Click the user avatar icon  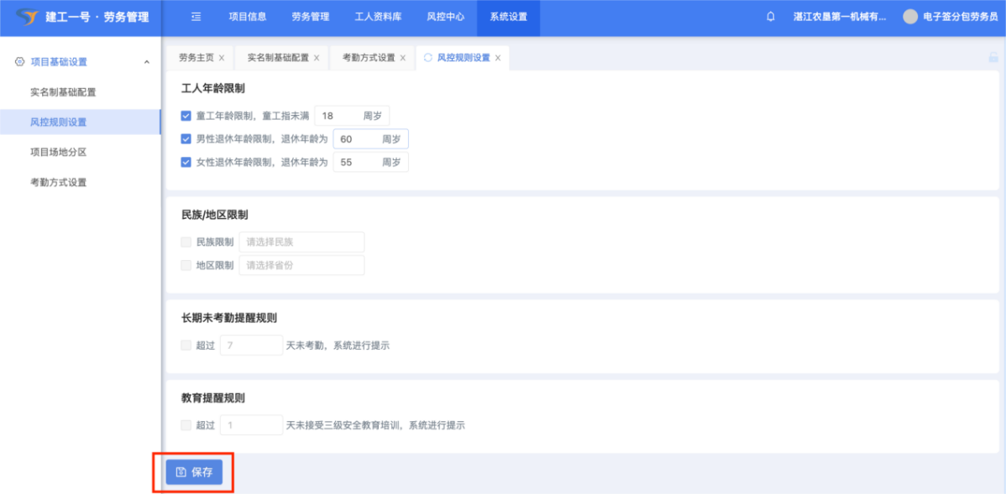[910, 17]
